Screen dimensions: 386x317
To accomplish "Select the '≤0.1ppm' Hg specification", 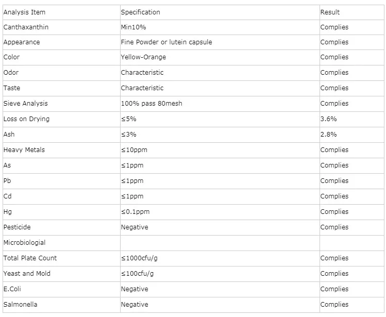I will 135,212.
